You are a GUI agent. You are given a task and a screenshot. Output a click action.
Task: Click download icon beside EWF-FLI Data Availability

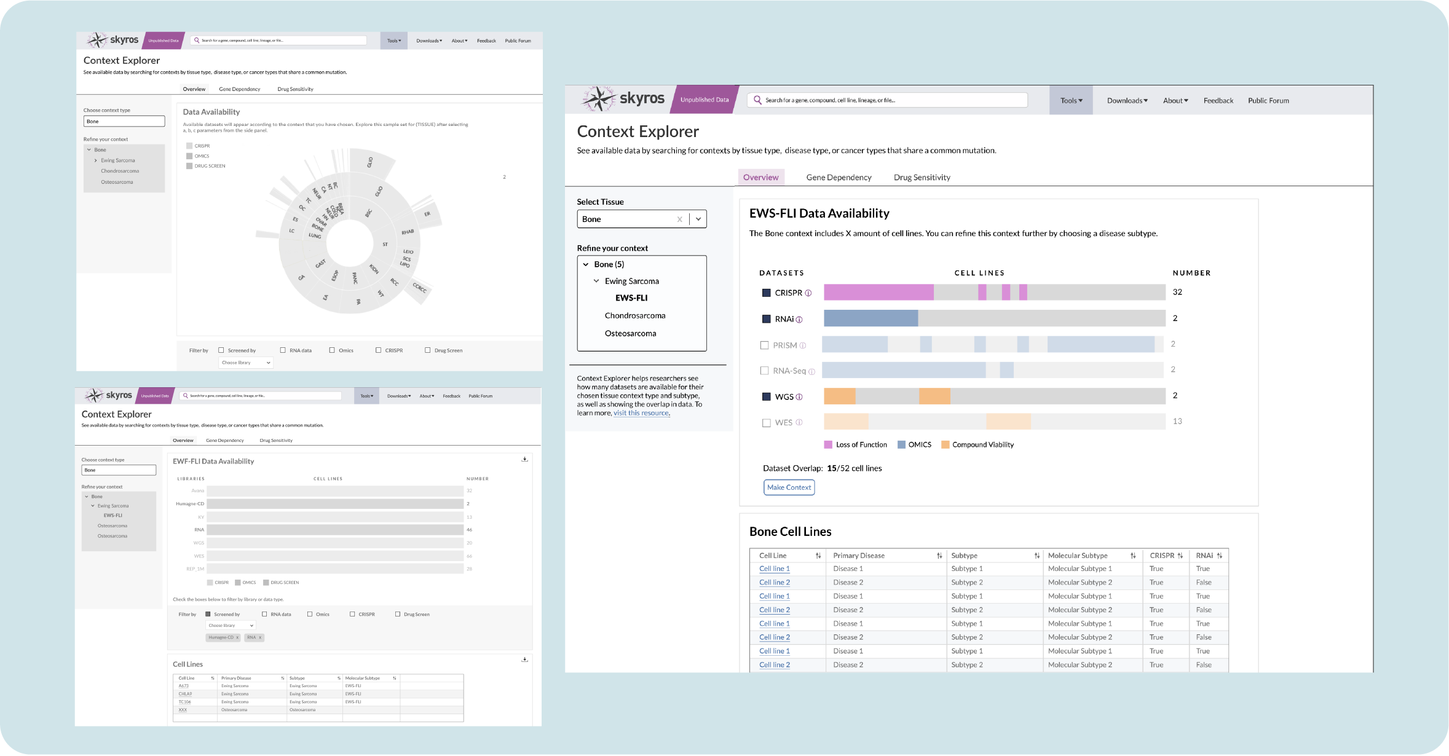[x=524, y=459]
